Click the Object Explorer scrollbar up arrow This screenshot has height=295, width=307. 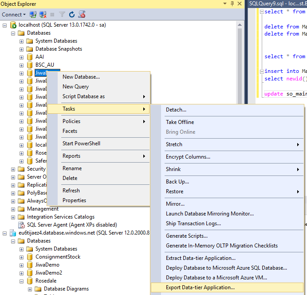tap(240, 25)
